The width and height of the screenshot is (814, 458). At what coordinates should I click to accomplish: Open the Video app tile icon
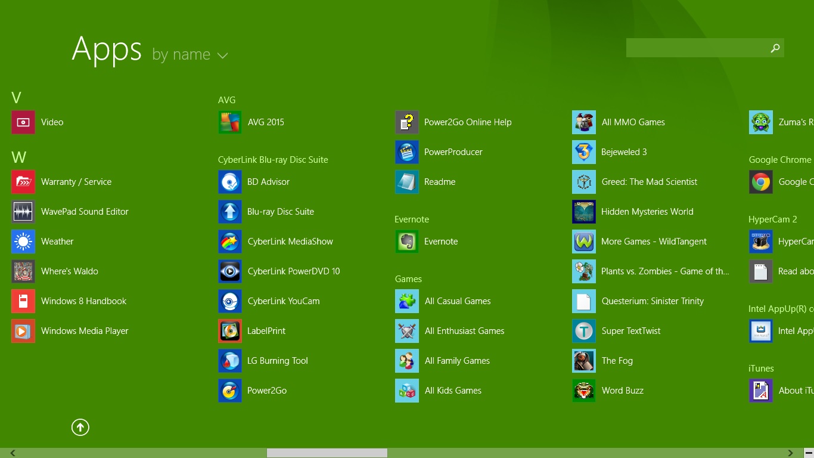click(23, 122)
